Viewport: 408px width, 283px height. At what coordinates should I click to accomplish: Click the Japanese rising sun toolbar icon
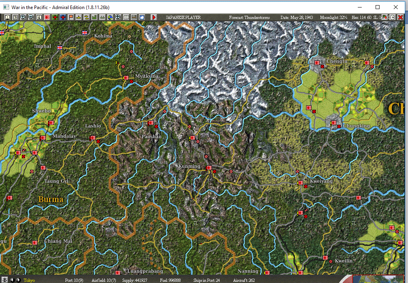47,17
